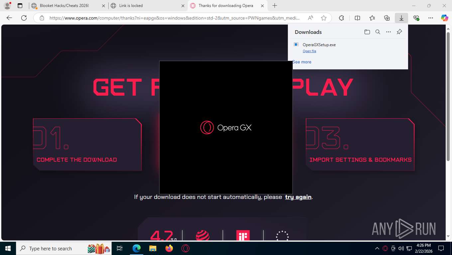This screenshot has width=452, height=255.
Task: Open Task View on taskbar
Action: (120, 248)
